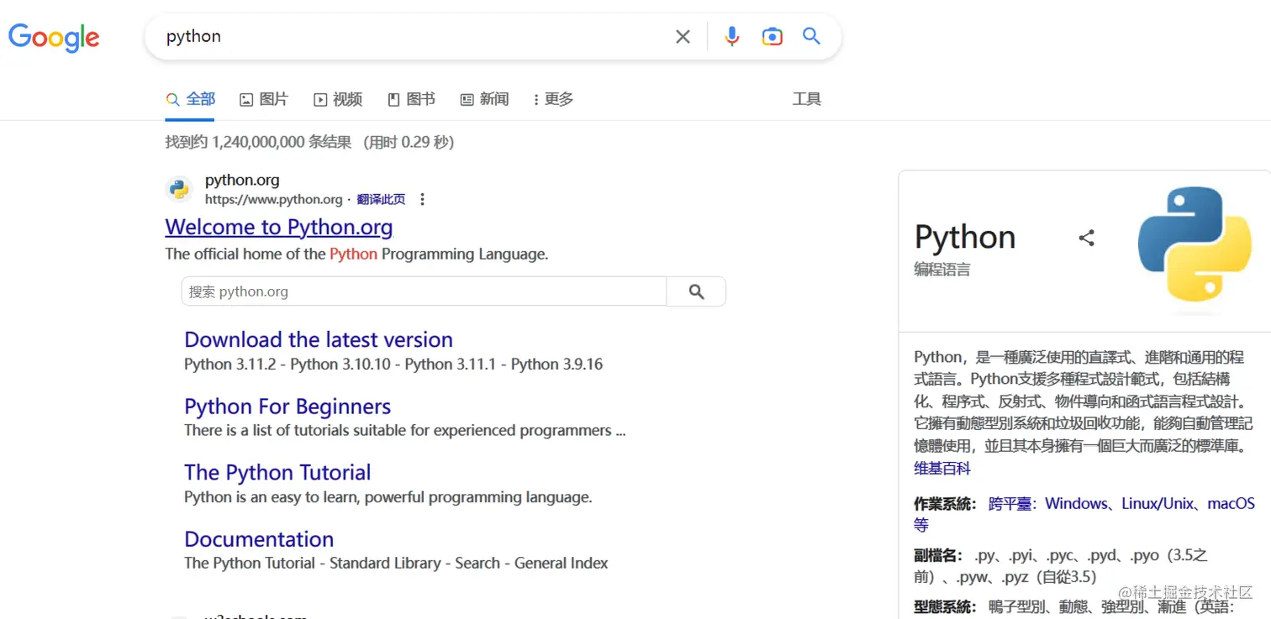Clear the search box with the X icon
The width and height of the screenshot is (1271, 619).
point(683,37)
